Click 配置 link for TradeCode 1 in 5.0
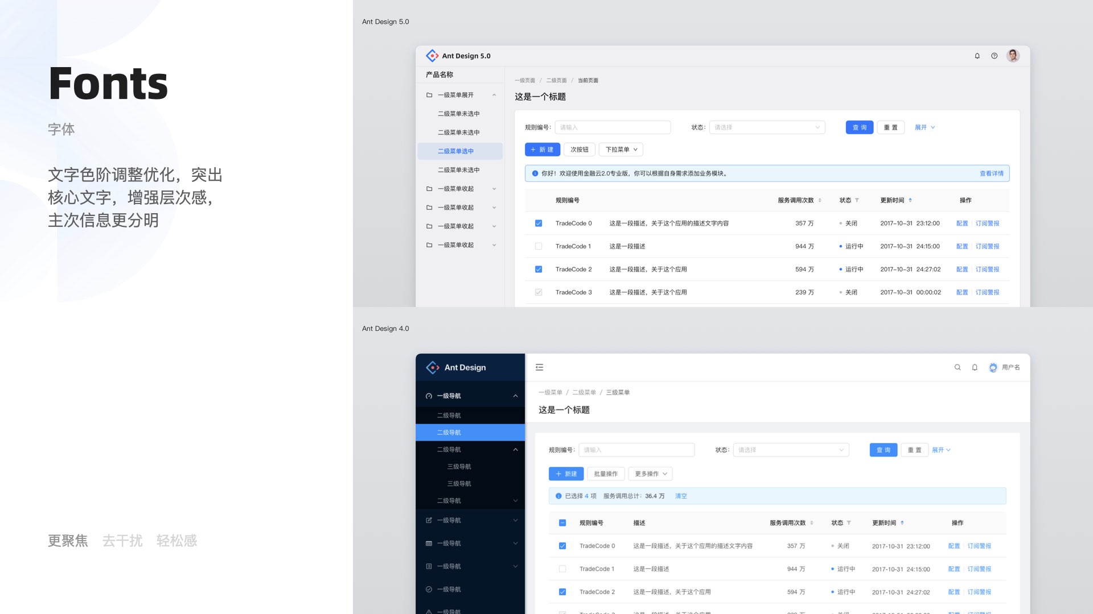 (962, 246)
